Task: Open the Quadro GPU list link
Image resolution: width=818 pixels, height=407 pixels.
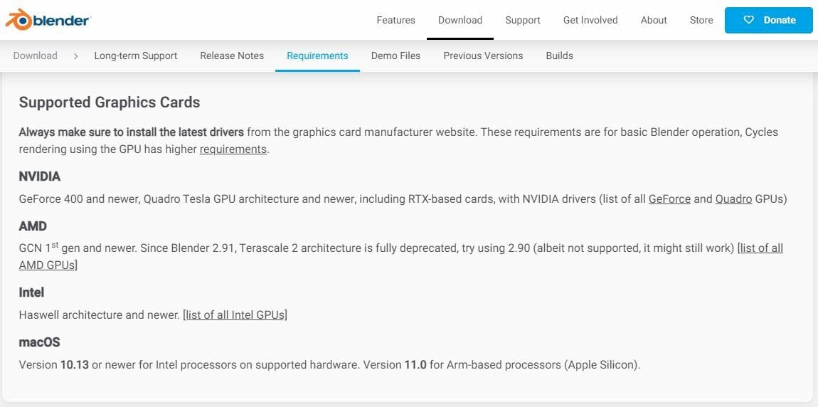Action: [733, 199]
